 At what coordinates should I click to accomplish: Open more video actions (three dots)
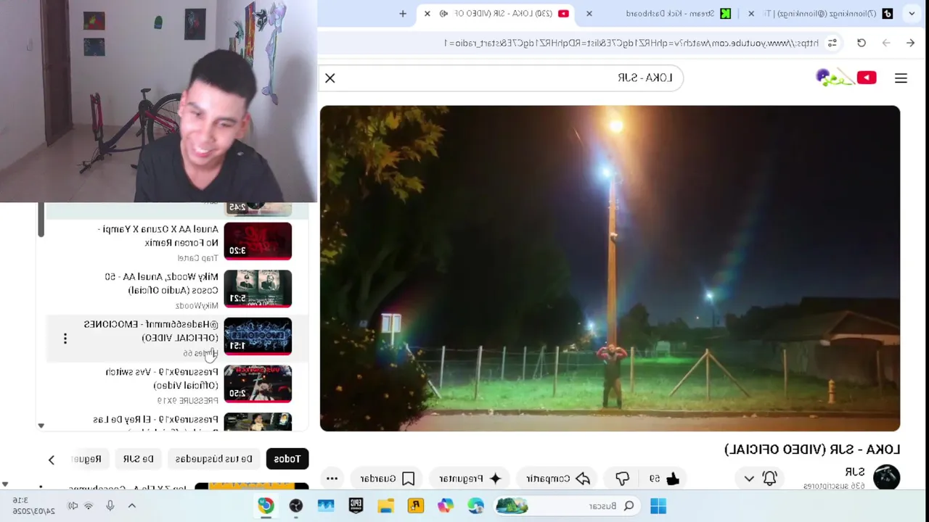tap(332, 478)
